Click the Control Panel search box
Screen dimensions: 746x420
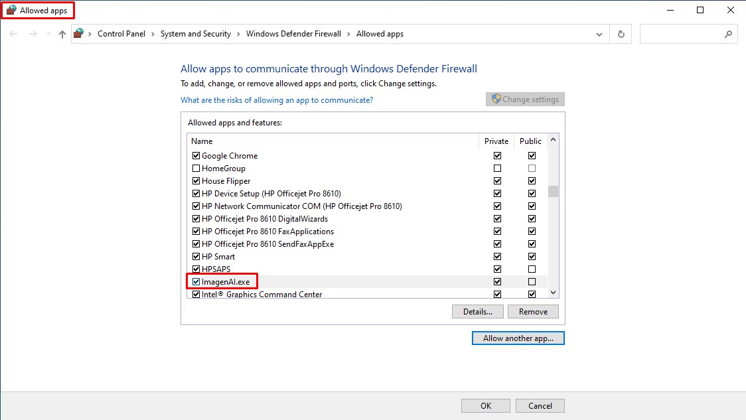click(688, 34)
